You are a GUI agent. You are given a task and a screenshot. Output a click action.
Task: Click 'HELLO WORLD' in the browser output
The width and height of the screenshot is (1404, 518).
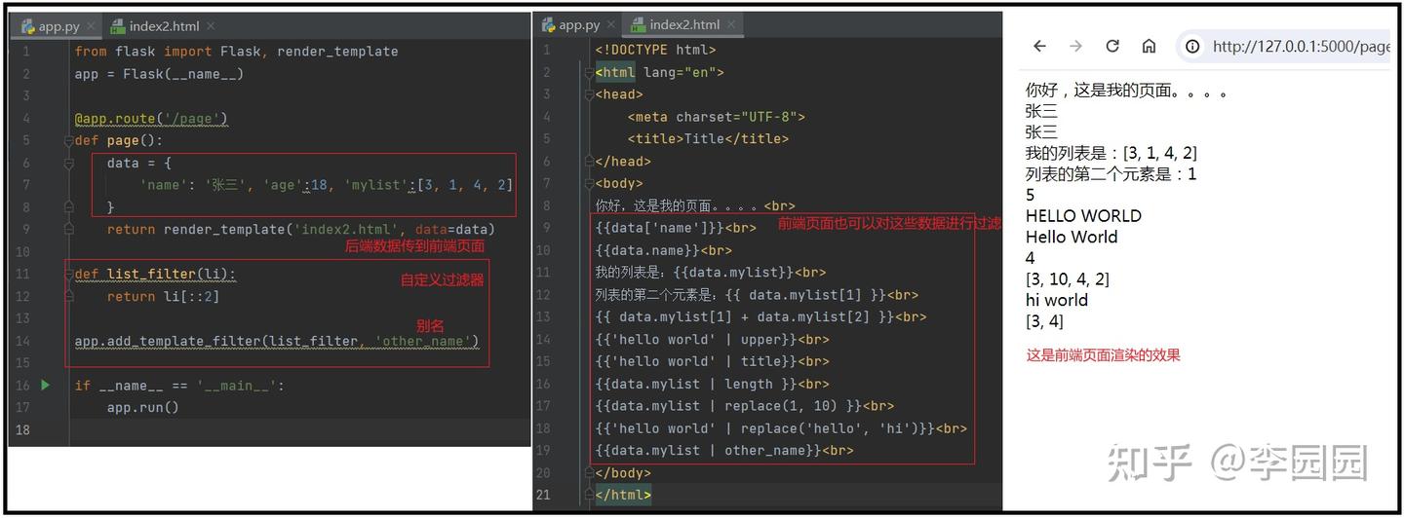point(1083,216)
